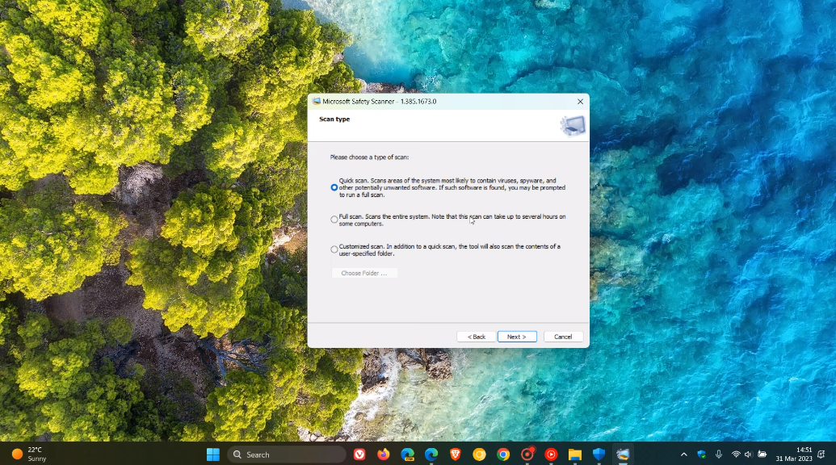Open the Windows Start menu
The height and width of the screenshot is (465, 836).
click(212, 455)
